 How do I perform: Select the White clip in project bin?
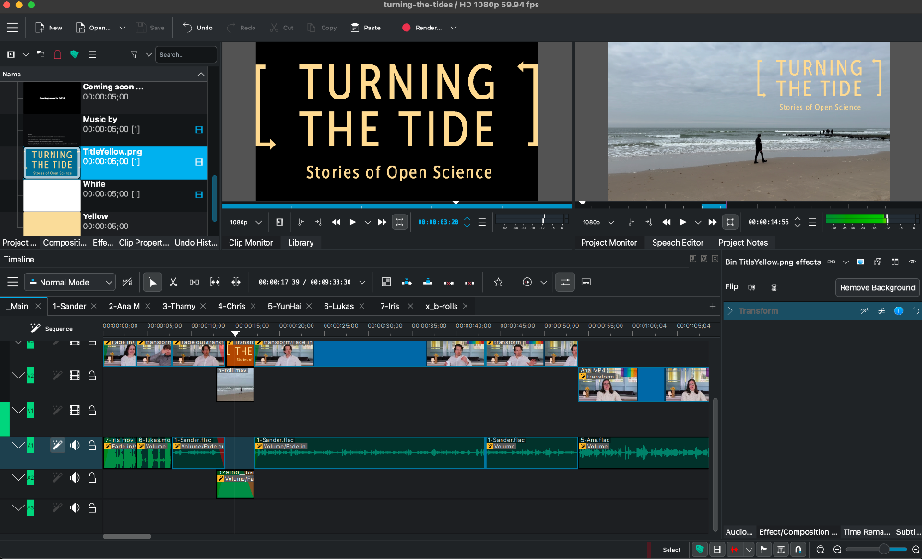(x=111, y=190)
